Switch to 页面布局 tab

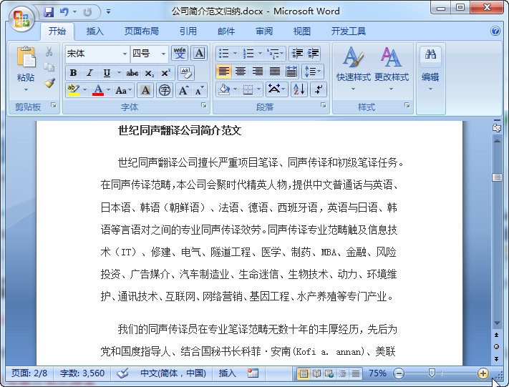point(142,31)
